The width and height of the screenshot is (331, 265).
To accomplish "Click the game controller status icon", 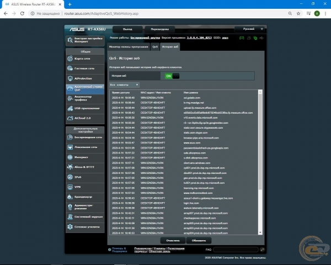I will [242, 38].
